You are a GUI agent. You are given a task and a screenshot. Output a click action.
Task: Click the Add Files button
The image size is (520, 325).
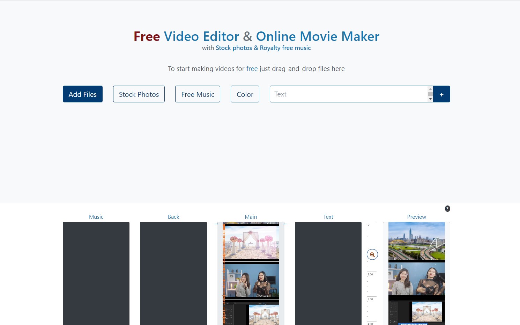tap(83, 94)
